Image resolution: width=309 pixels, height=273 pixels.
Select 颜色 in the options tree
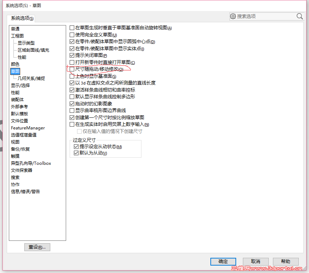pos(16,64)
